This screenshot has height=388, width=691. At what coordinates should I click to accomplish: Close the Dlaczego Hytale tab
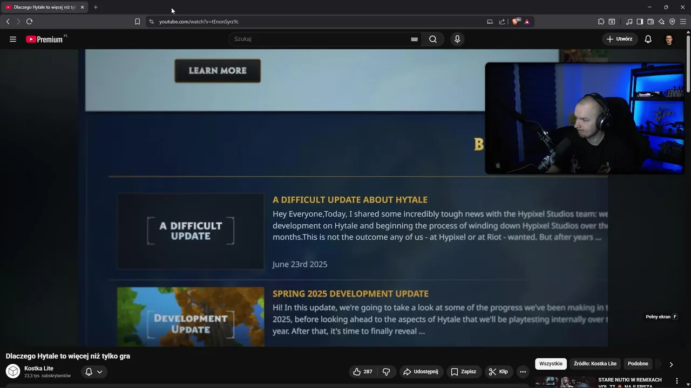[82, 7]
